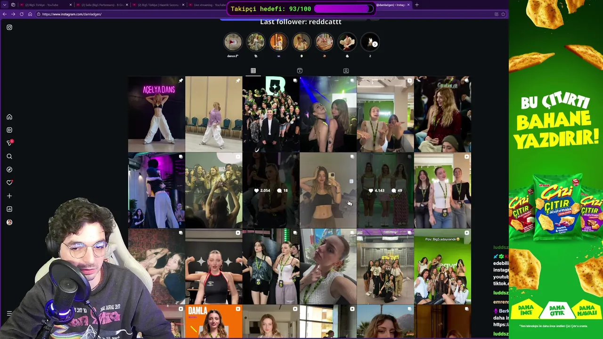
Task: Open the blue-lit nightclub duo post
Action: pyautogui.click(x=328, y=114)
